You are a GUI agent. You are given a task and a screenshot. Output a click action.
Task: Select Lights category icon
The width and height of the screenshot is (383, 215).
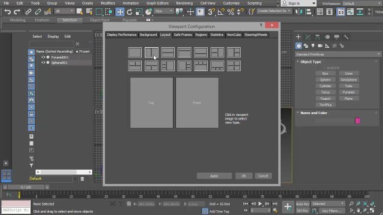[313, 46]
